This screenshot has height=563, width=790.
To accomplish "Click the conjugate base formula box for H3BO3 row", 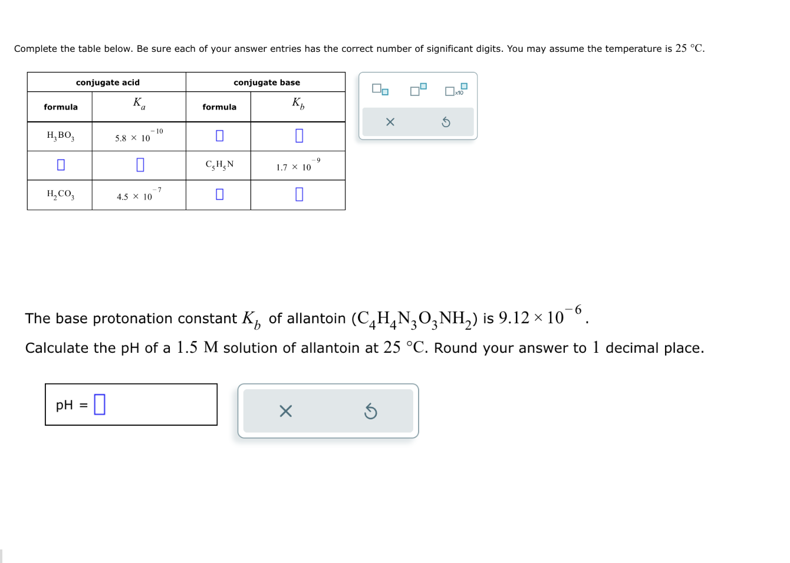I will [219, 135].
